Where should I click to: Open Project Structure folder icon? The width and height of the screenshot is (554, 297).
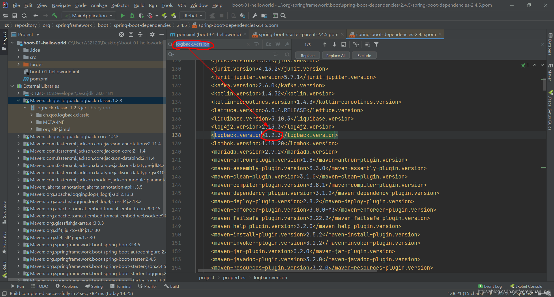(264, 16)
